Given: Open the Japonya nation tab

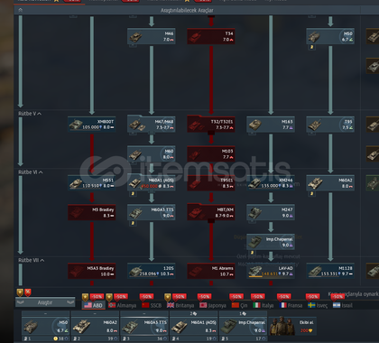Looking at the screenshot, I should click(213, 305).
